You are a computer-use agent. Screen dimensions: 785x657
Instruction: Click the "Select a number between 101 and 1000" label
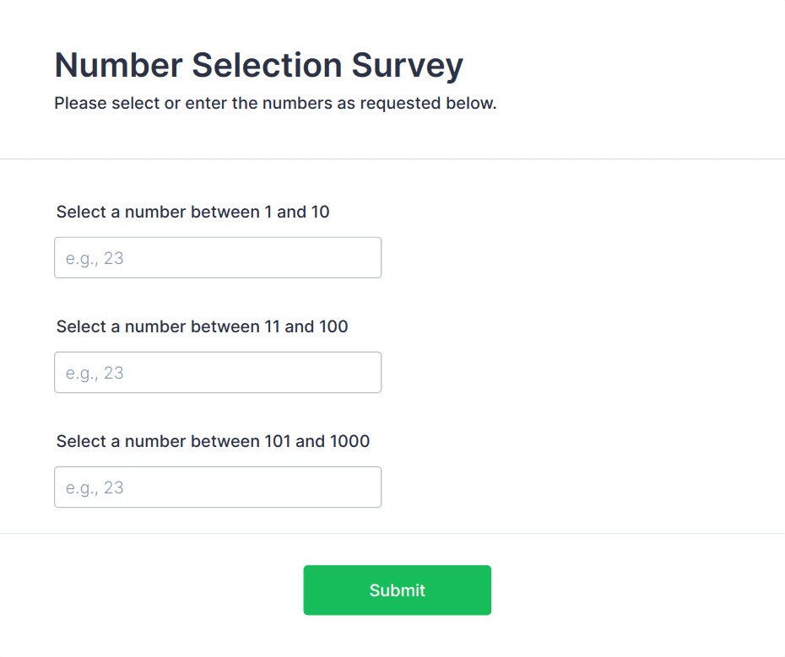[213, 441]
